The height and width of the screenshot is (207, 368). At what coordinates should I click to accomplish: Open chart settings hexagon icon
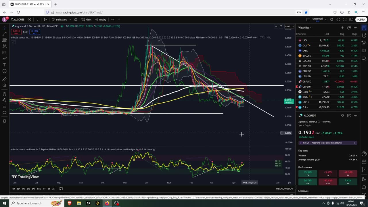(338, 20)
